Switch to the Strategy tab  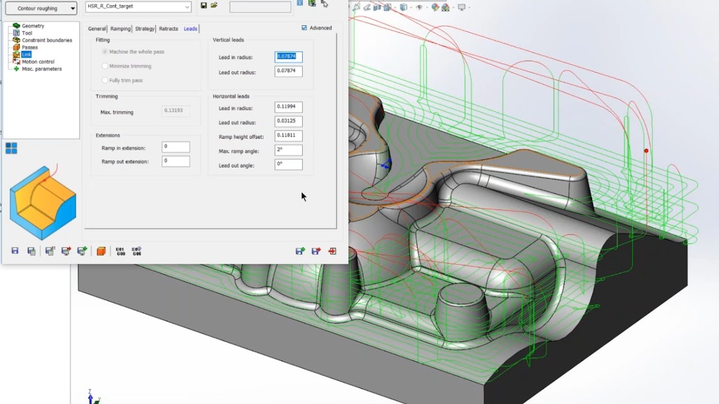click(145, 29)
